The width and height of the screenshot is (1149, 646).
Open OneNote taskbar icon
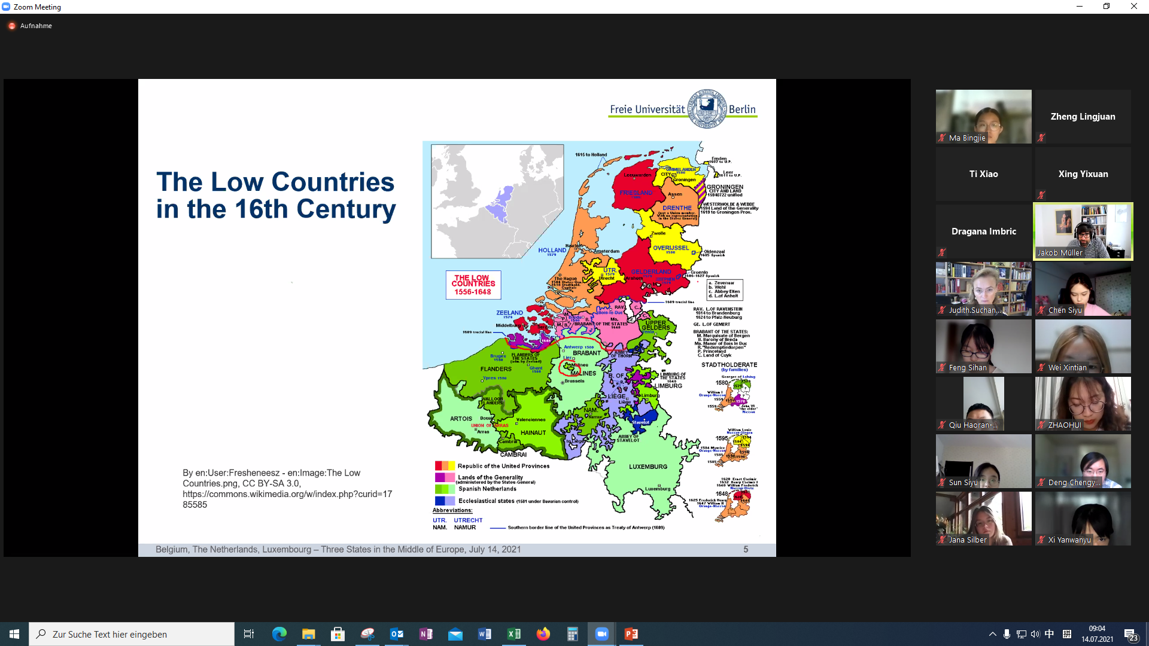click(x=426, y=634)
